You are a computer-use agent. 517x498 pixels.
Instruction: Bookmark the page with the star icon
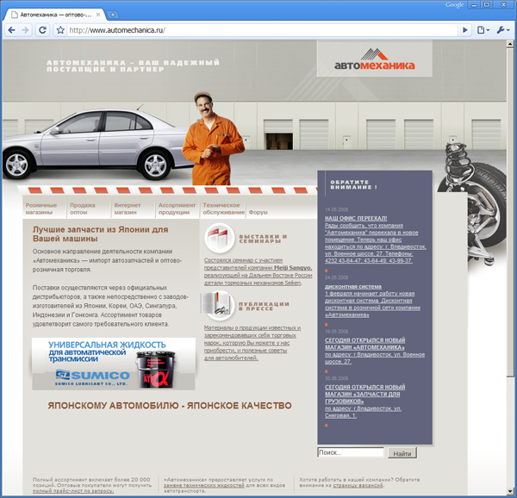tap(60, 30)
